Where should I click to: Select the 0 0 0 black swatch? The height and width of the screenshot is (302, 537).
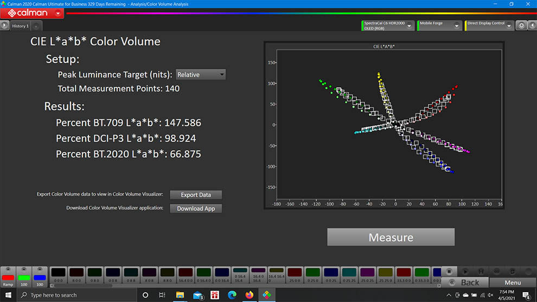pyautogui.click(x=58, y=275)
